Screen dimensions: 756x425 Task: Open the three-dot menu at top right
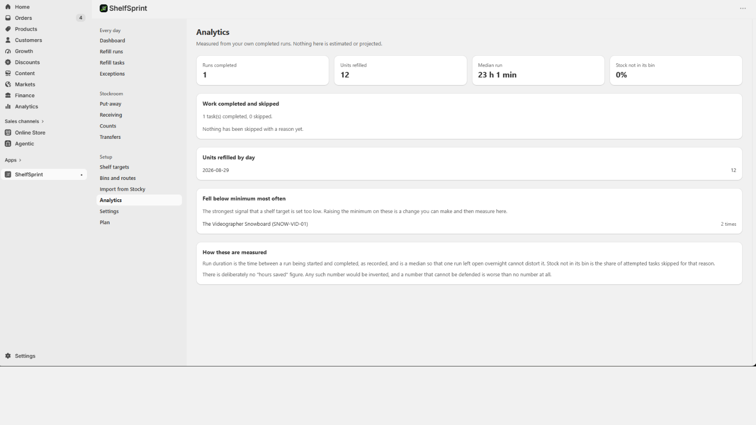[x=743, y=8]
